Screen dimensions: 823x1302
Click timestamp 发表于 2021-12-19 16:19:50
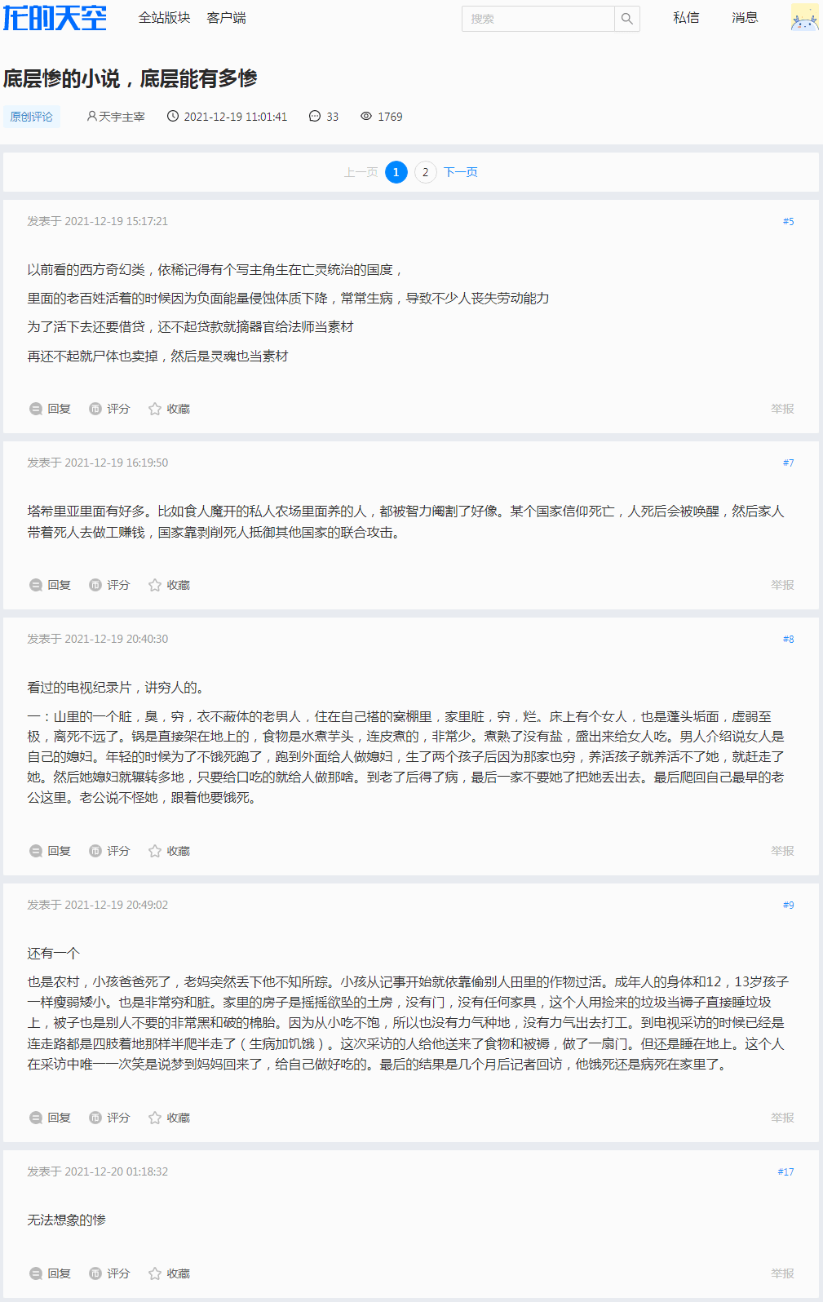coord(98,463)
